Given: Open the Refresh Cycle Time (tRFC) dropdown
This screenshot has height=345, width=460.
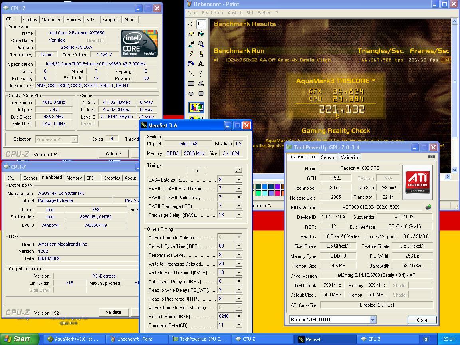Looking at the screenshot, I should 239,246.
